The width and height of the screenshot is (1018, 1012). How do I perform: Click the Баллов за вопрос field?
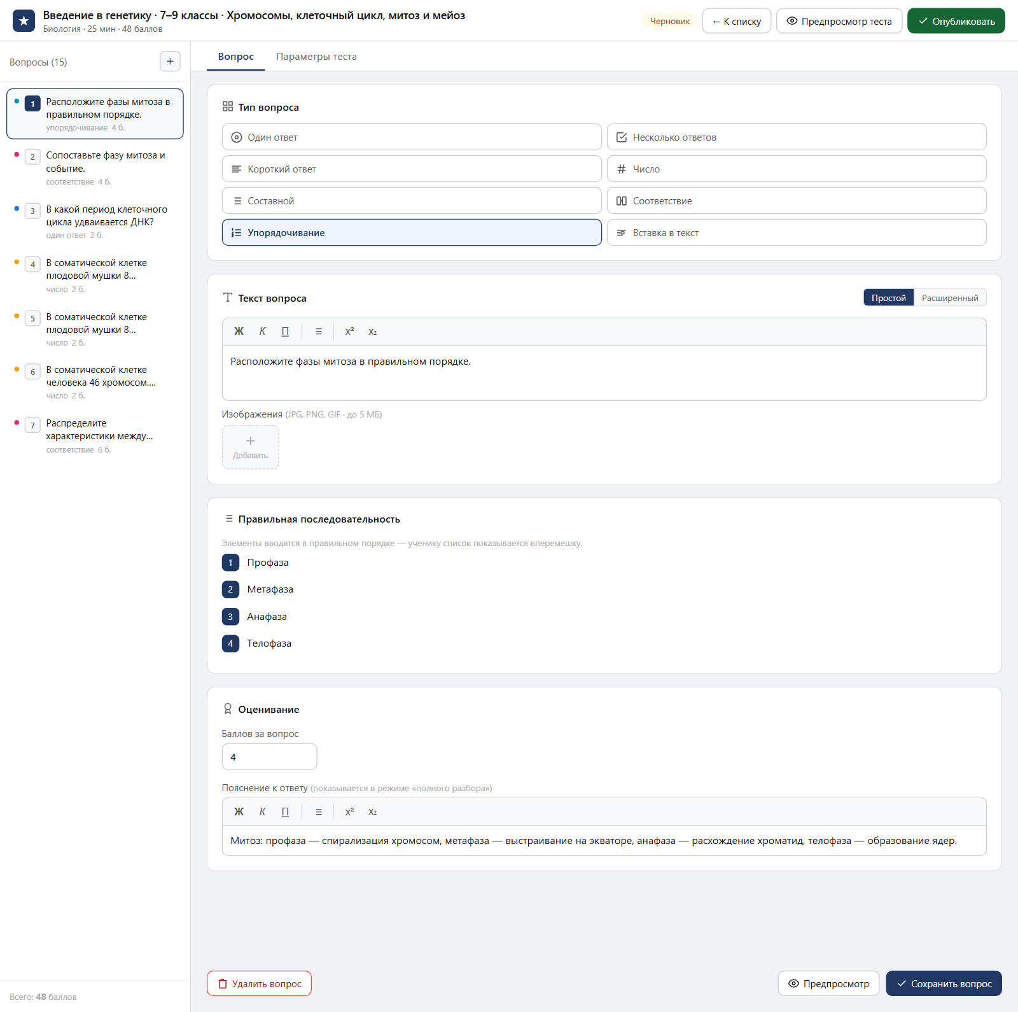pyautogui.click(x=269, y=757)
